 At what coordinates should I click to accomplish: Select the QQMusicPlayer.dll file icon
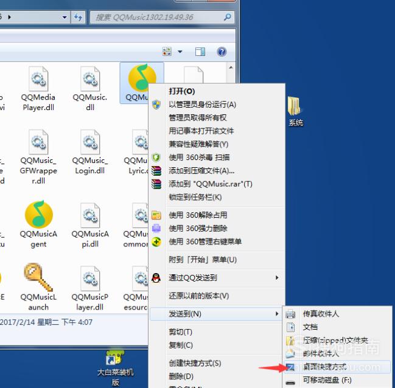tap(90, 279)
